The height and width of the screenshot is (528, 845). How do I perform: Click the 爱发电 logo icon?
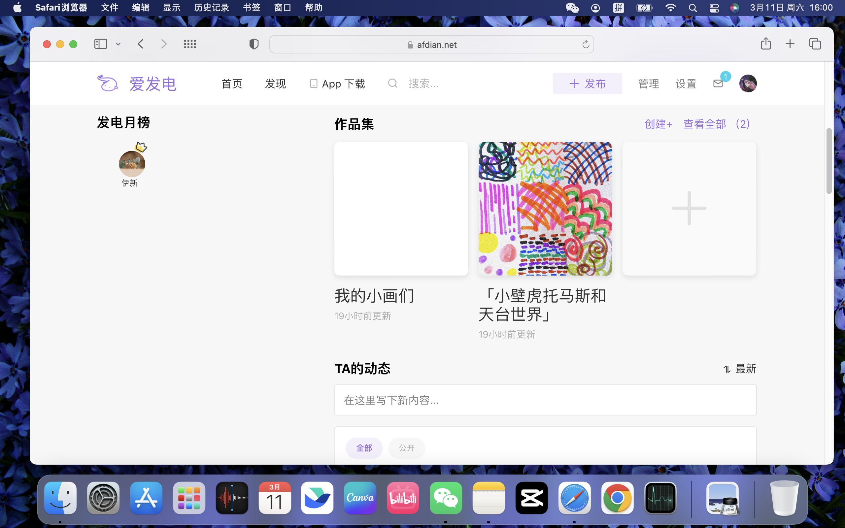108,83
